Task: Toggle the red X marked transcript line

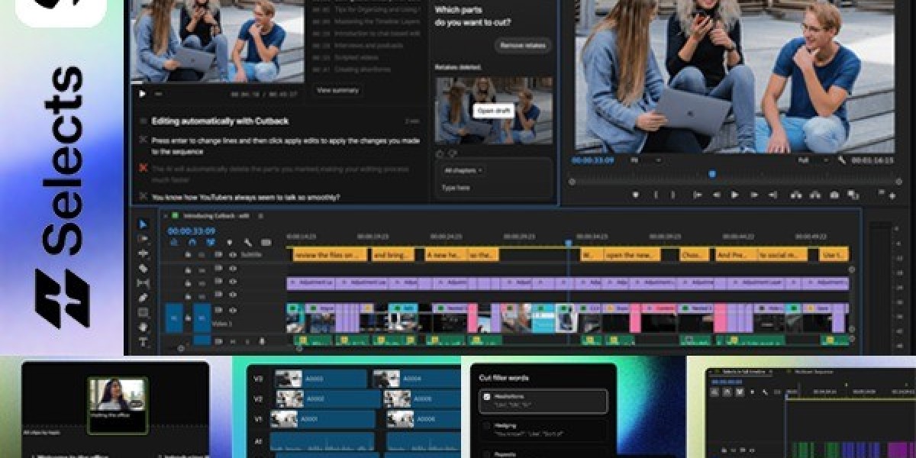Action: tap(143, 168)
